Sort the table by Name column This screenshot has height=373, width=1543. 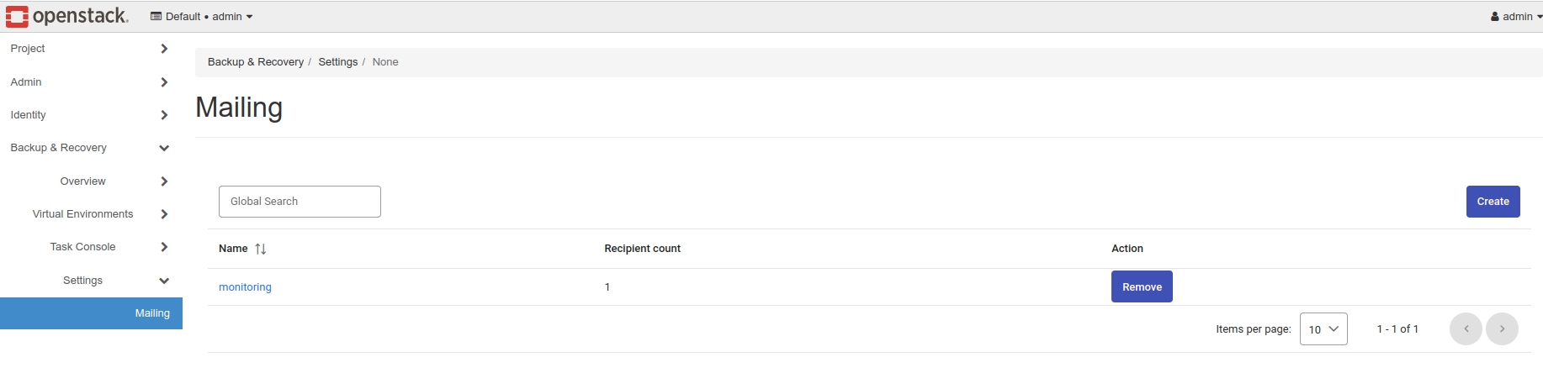point(260,249)
